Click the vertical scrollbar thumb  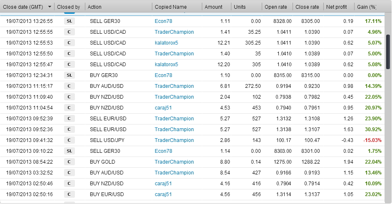tap(388, 52)
